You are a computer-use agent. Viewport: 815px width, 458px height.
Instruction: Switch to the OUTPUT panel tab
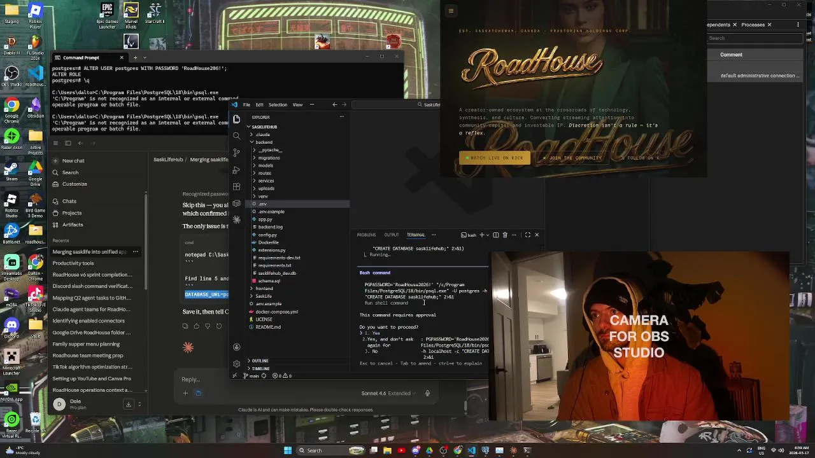coord(391,235)
